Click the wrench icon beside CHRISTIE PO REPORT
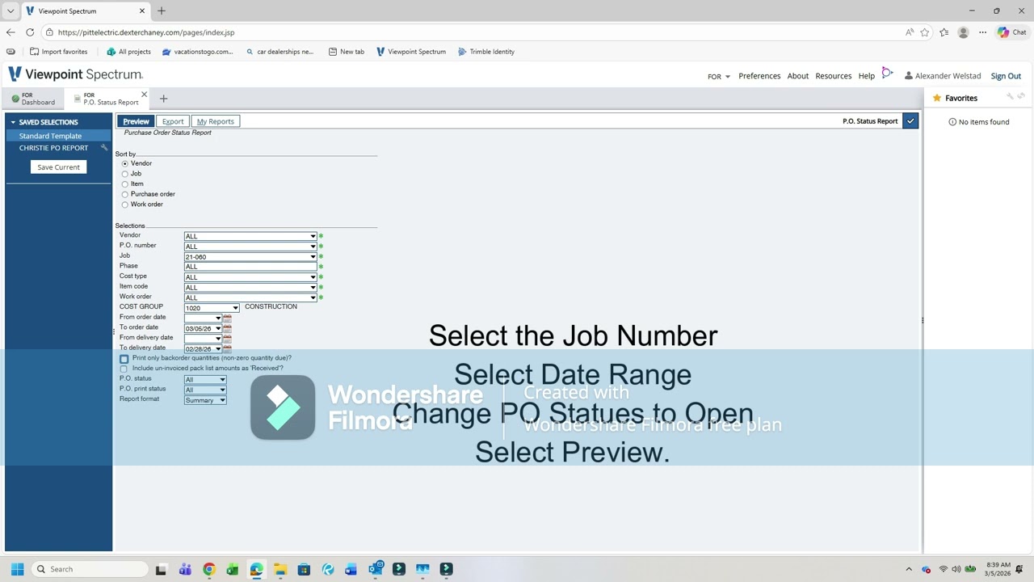 click(x=104, y=148)
